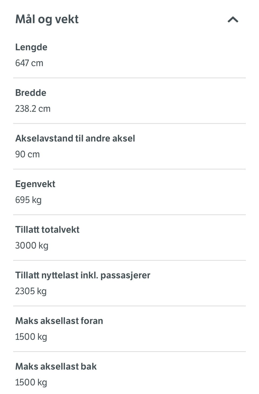The width and height of the screenshot is (259, 394).
Task: Click divider line below Bredde row
Action: coord(129,123)
